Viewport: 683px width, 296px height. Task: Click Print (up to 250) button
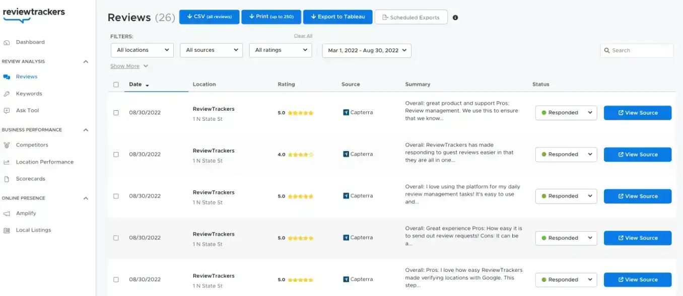click(271, 17)
